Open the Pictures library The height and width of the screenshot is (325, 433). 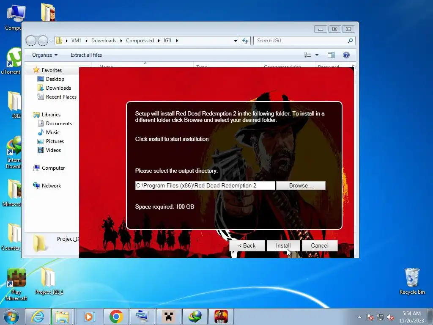55,141
